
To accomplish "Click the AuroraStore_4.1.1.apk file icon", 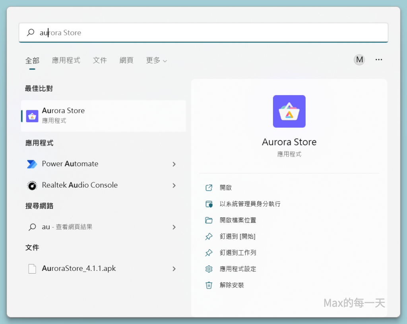I will pos(32,268).
